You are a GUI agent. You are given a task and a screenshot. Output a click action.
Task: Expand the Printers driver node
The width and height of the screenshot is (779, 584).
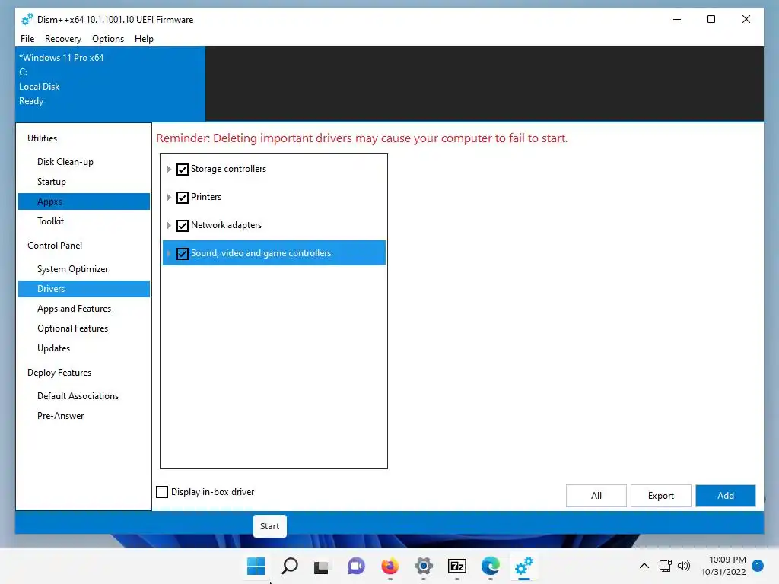169,198
